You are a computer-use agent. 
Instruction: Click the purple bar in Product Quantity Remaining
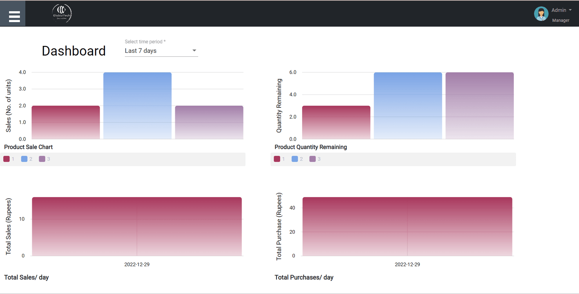click(479, 106)
